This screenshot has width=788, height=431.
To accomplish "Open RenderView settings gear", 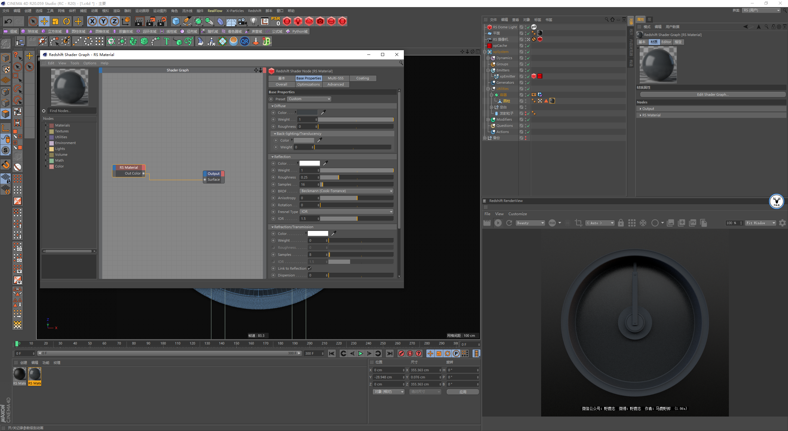I will [x=782, y=223].
